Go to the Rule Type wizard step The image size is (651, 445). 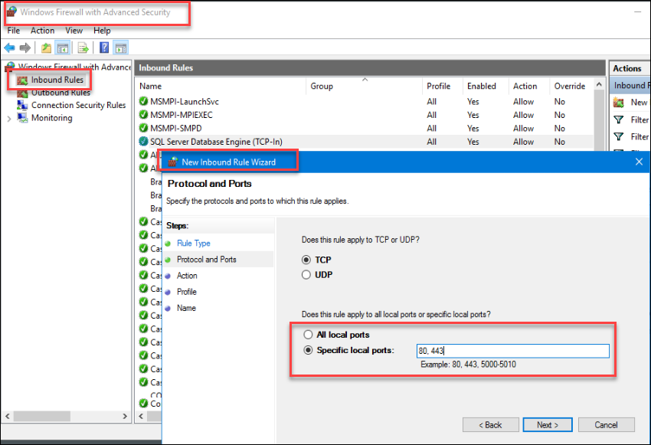[194, 244]
